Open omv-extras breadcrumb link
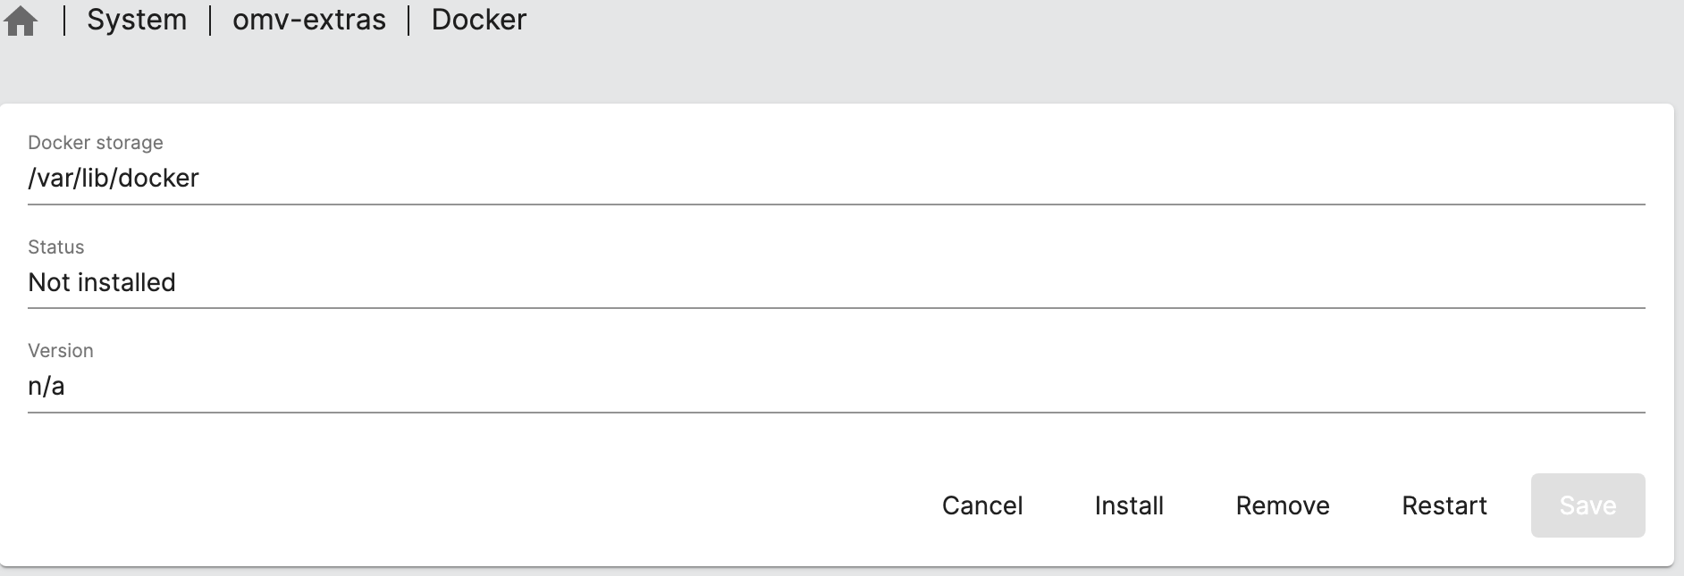 click(309, 20)
